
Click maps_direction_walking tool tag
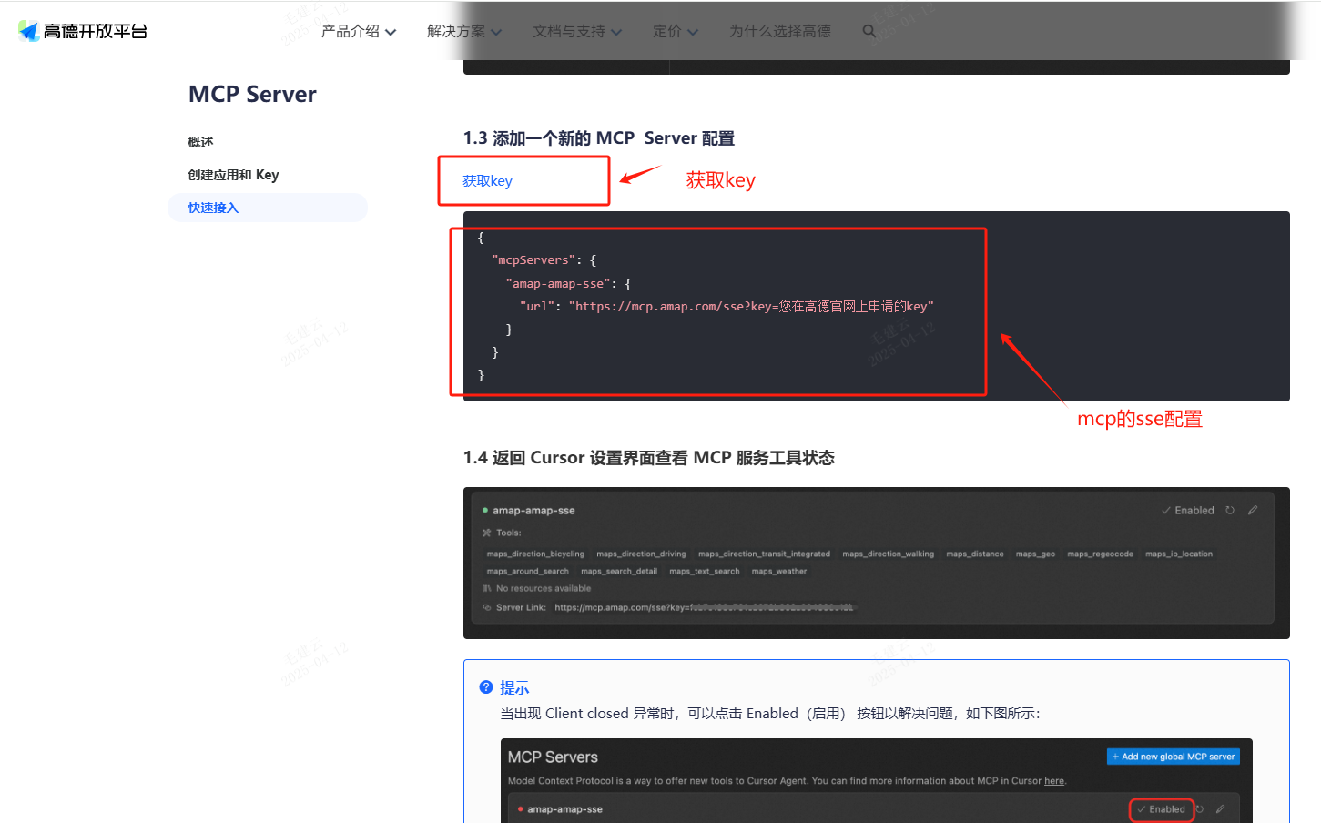pos(888,554)
